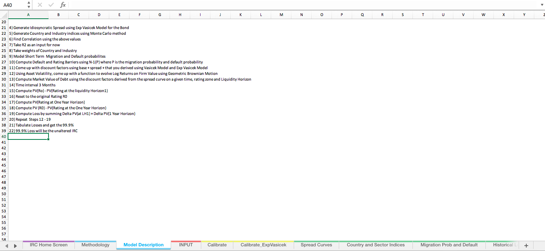Viewport: 545px width, 251px height.
Task: Open the Name Box dropdown arrows
Action: coord(29,5)
